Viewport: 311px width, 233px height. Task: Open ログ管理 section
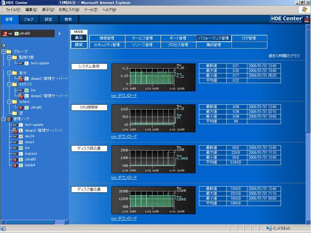(249, 38)
